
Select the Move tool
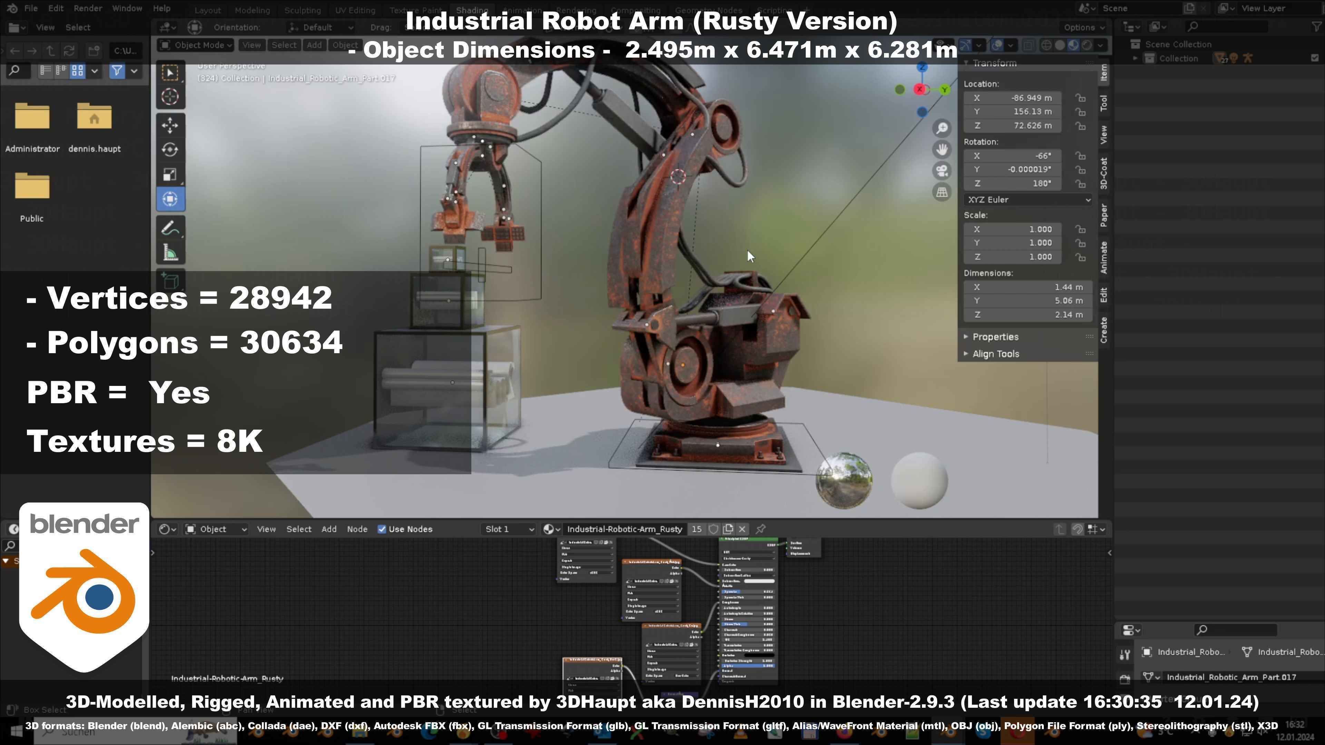tap(170, 125)
